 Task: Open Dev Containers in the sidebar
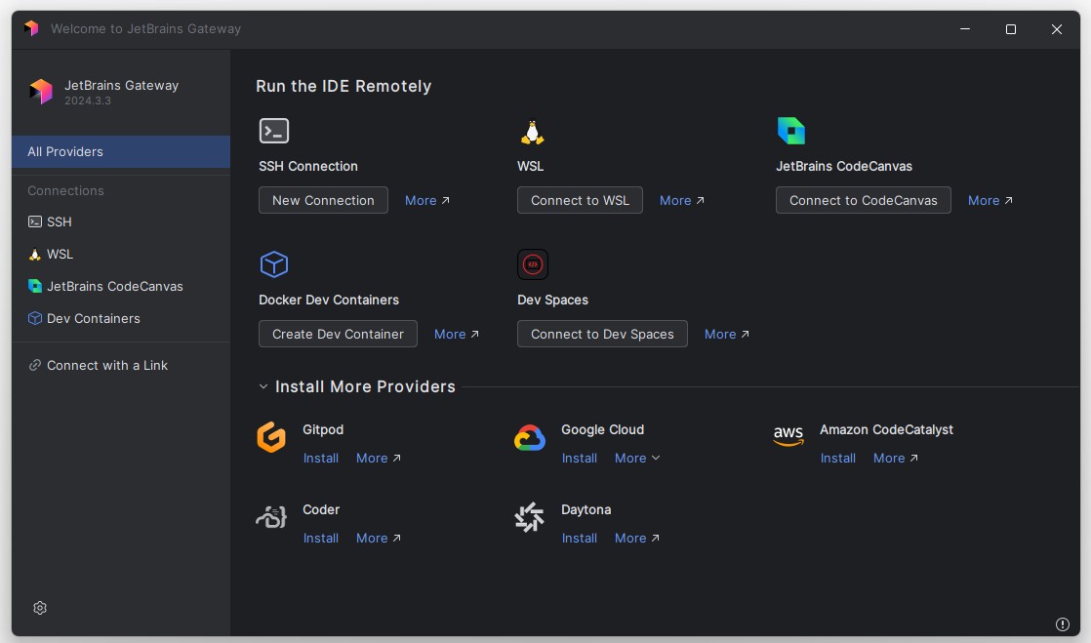tap(93, 318)
